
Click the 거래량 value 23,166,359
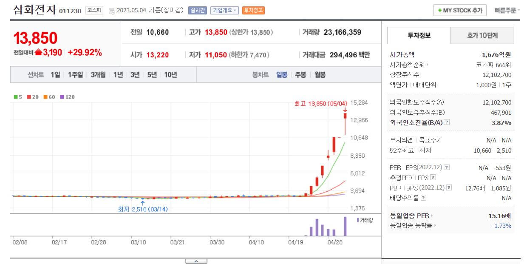[x=343, y=32]
